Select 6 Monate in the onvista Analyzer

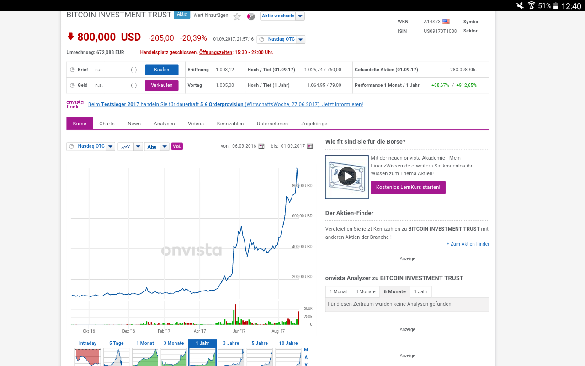pyautogui.click(x=394, y=291)
